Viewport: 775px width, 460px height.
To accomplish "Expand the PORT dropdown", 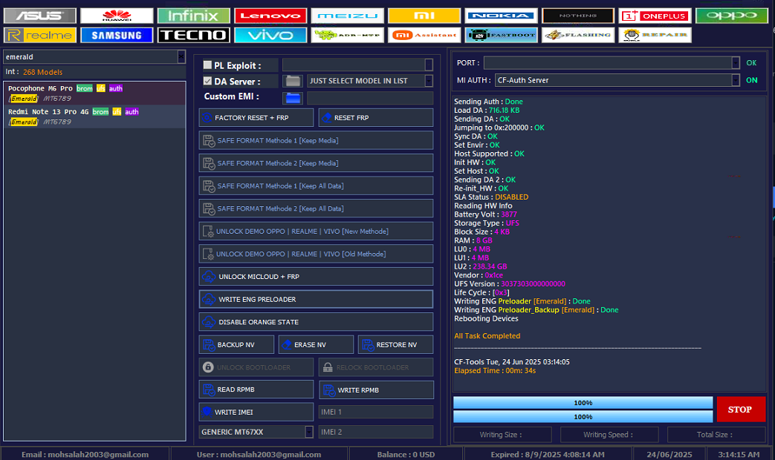I will pos(736,62).
